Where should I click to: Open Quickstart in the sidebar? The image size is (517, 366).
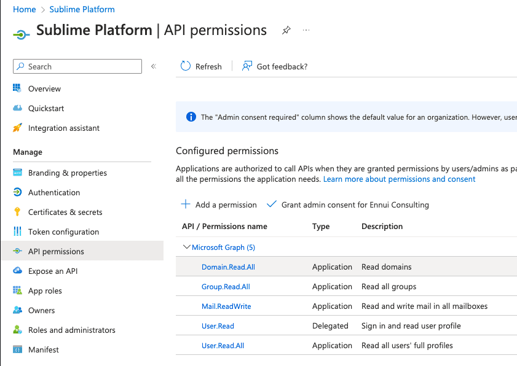(46, 108)
